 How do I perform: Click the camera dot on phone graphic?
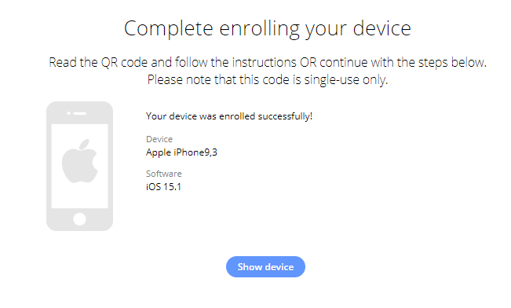coord(69,113)
